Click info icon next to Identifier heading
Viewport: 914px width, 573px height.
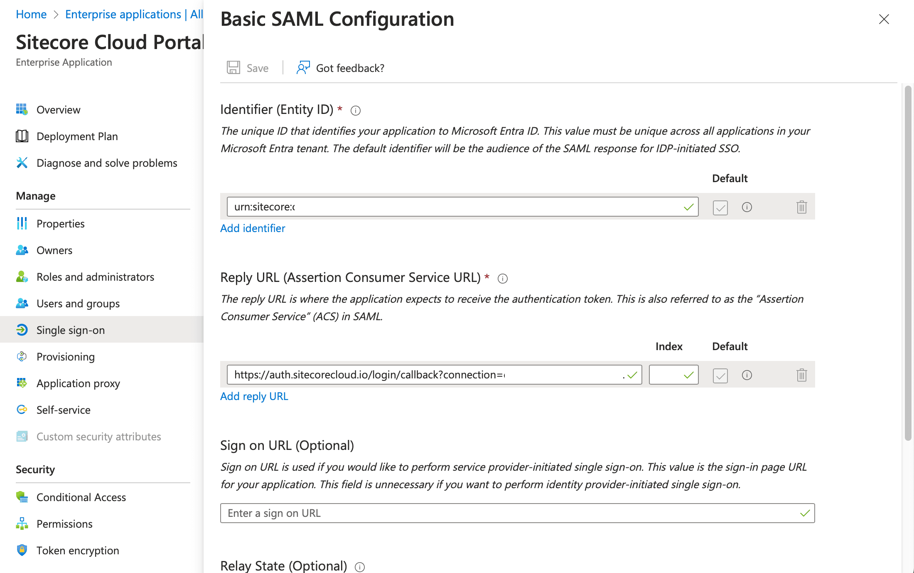[356, 111]
